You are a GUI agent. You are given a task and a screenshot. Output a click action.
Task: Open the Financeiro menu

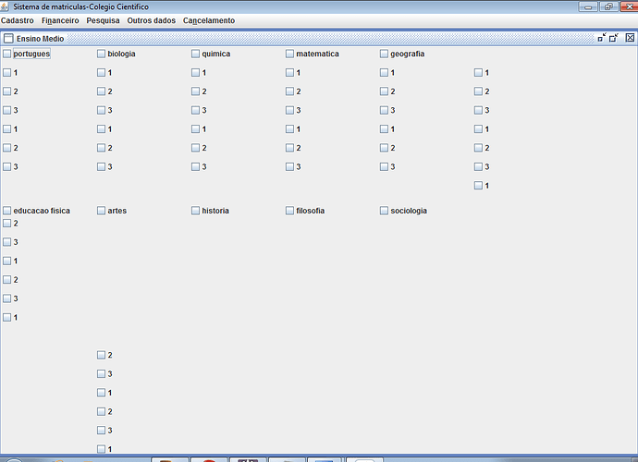[x=60, y=20]
